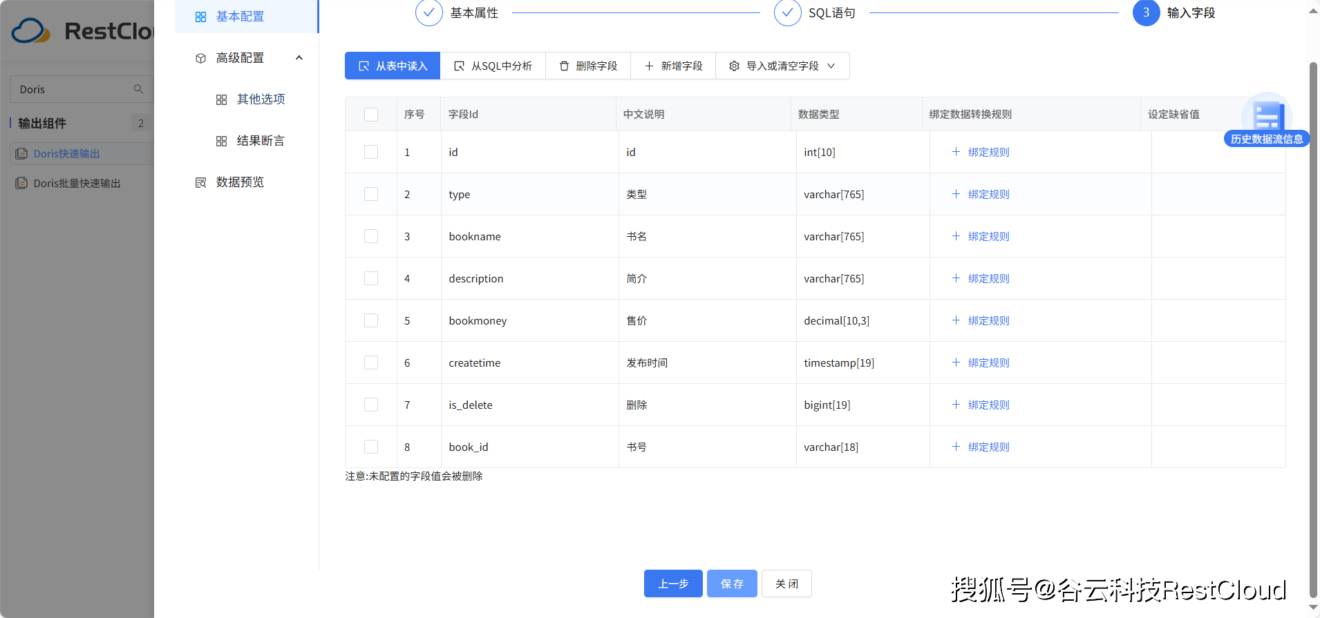1320x618 pixels.
Task: Toggle the select-all checkbox in table header
Action: [371, 115]
